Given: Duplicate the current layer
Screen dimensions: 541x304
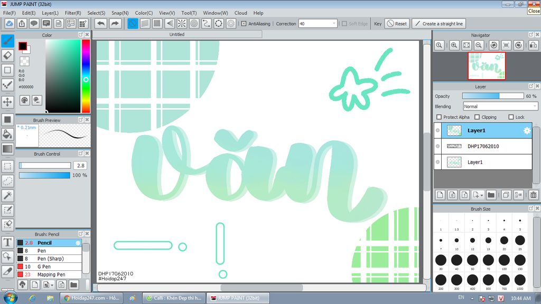Looking at the screenshot, I should pyautogui.click(x=506, y=195).
